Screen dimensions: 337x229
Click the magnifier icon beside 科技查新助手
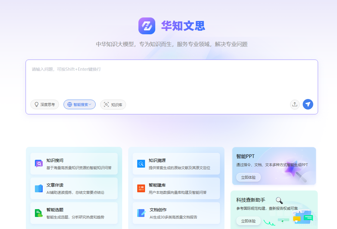pos(279,200)
